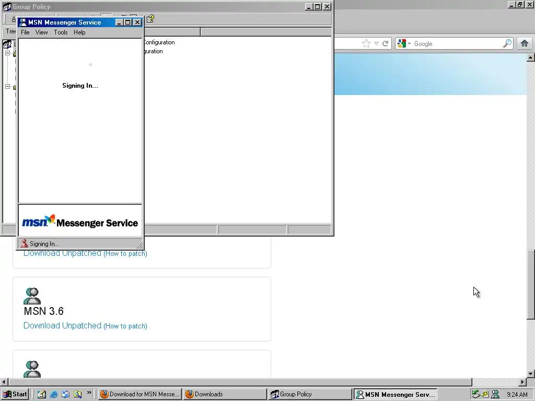Click the buddy icon below MSN 3.6 card
The image size is (535, 401).
32,369
